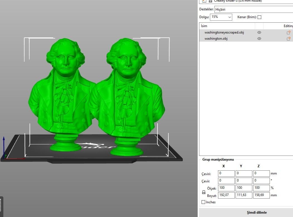Image resolution: width=293 pixels, height=217 pixels.
Task: Edit the Çeviri X translation field
Action: [226, 173]
